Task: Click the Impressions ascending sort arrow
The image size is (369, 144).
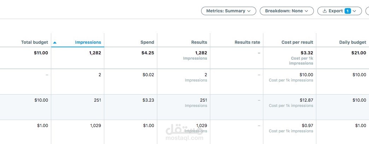Action: click(x=54, y=42)
